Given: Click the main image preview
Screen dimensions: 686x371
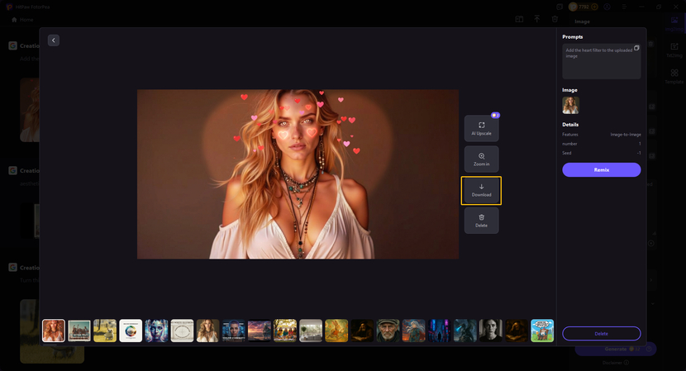Looking at the screenshot, I should point(298,174).
